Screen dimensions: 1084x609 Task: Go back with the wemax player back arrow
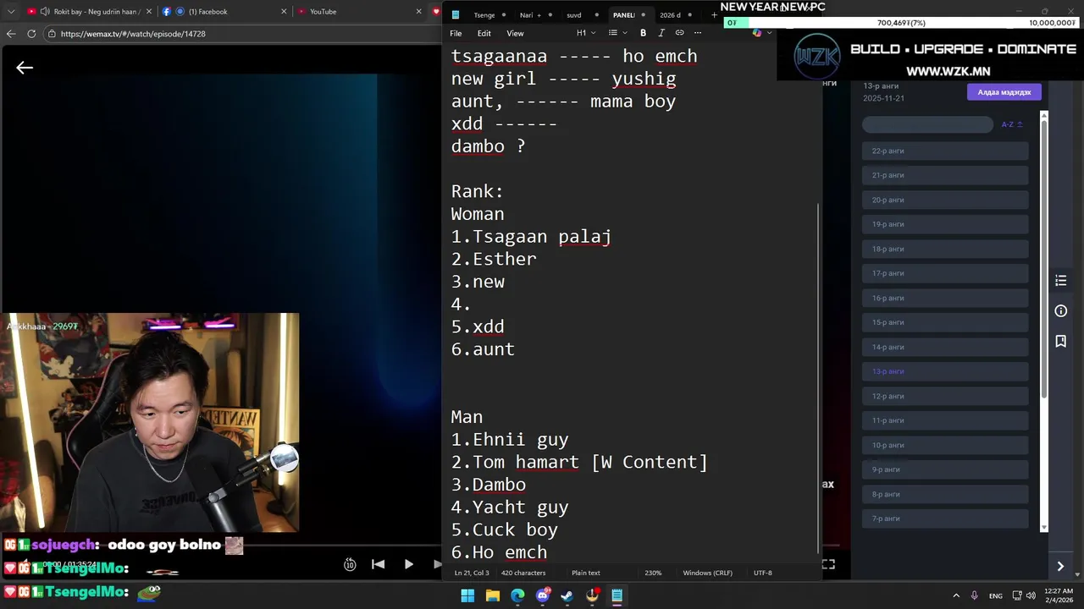[25, 68]
